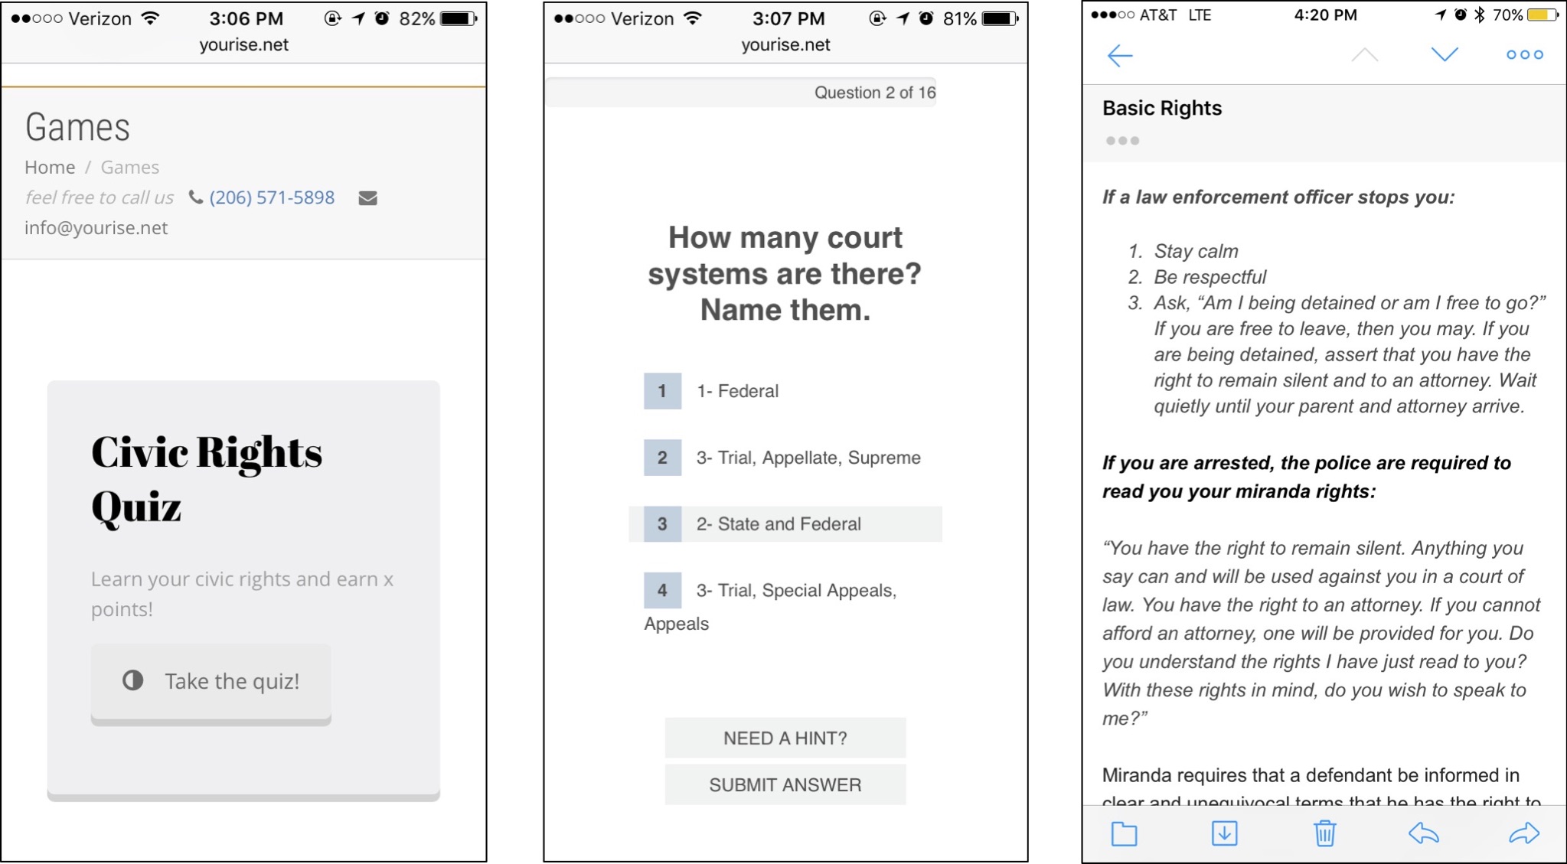Click the archive download icon
This screenshot has height=864, width=1567.
1224,833
